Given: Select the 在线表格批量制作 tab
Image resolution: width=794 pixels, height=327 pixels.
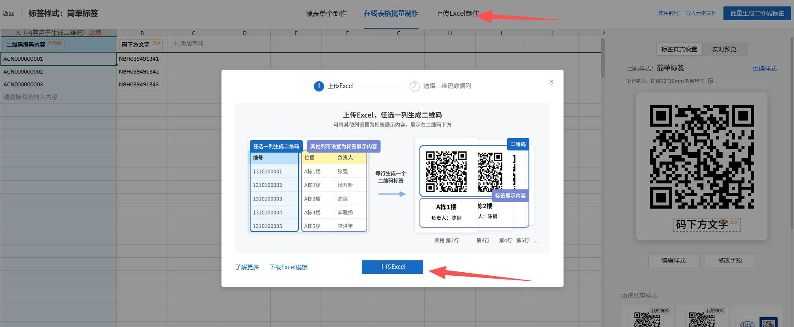Looking at the screenshot, I should [x=391, y=14].
